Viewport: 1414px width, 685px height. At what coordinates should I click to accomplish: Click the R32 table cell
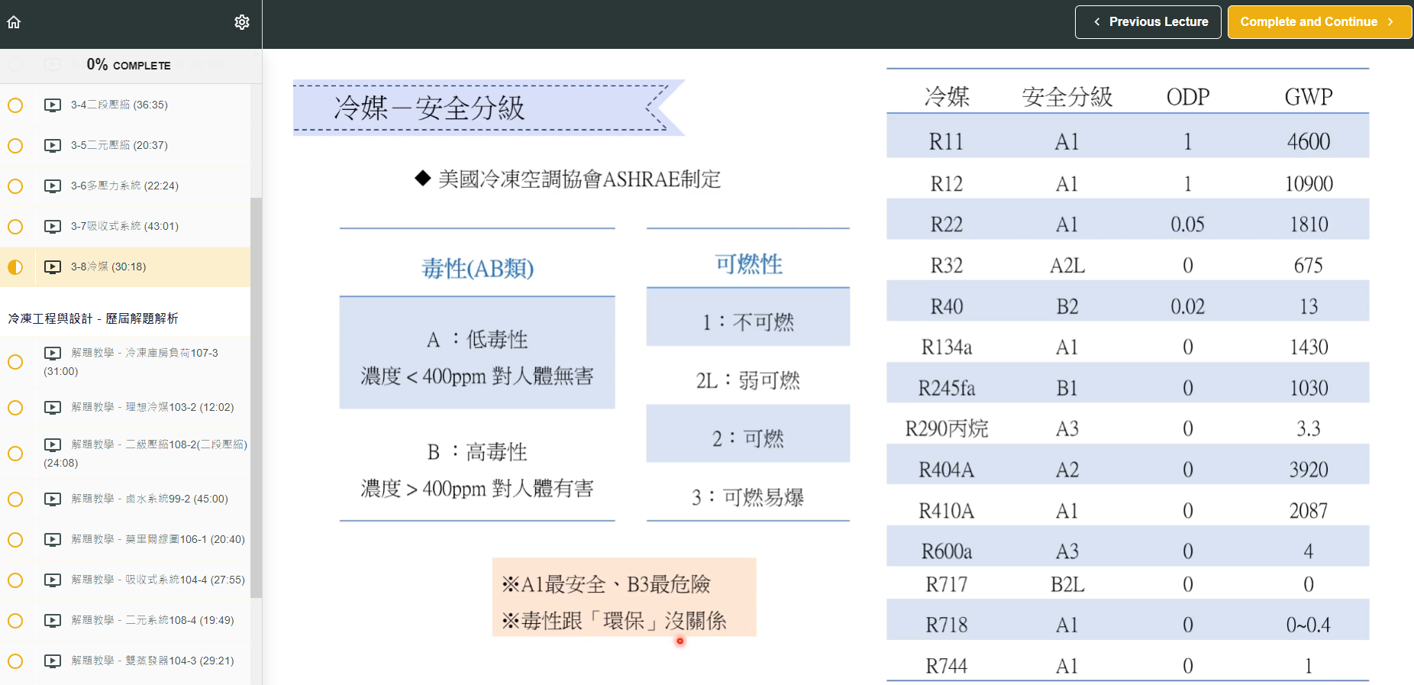click(946, 265)
